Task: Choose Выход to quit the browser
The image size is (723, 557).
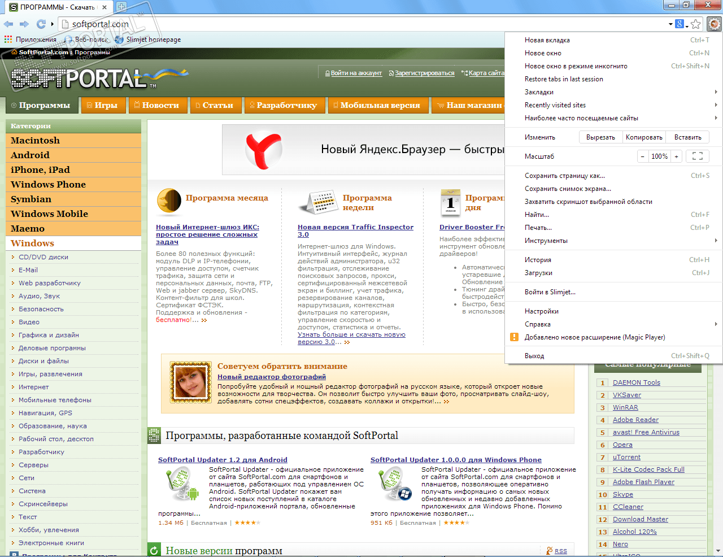Action: (613, 356)
